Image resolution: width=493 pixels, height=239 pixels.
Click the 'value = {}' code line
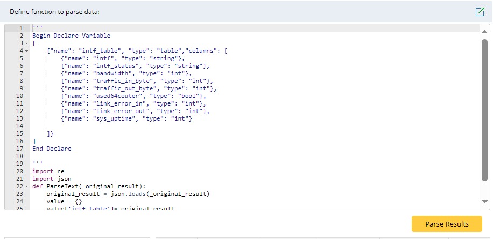pyautogui.click(x=64, y=201)
